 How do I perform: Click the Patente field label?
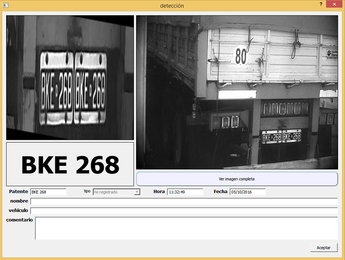[x=19, y=192]
